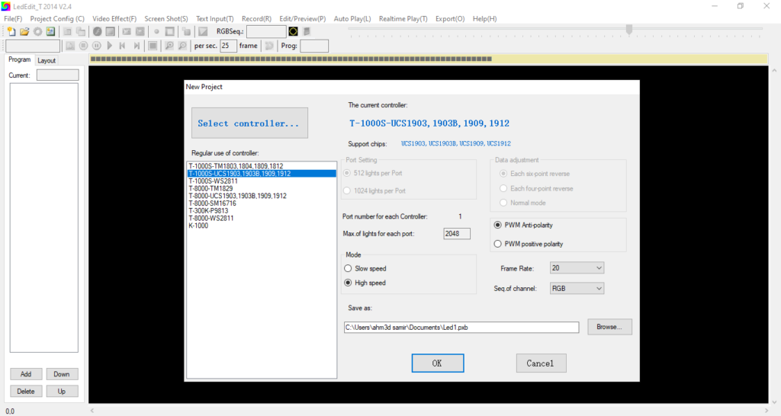Open the Export(O) menu

[x=450, y=18]
